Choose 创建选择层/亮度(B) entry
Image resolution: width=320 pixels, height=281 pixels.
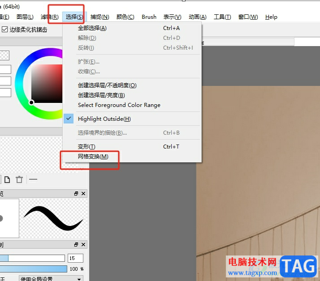(x=132, y=95)
